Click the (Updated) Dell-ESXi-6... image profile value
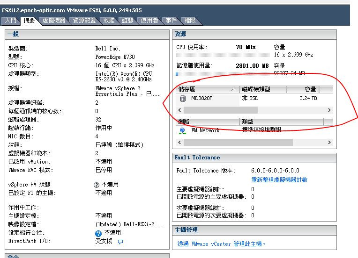The height and width of the screenshot is (258, 358). [129, 224]
